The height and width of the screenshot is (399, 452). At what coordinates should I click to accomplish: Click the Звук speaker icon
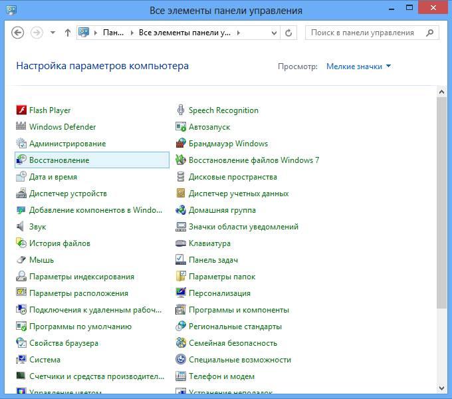click(x=20, y=226)
